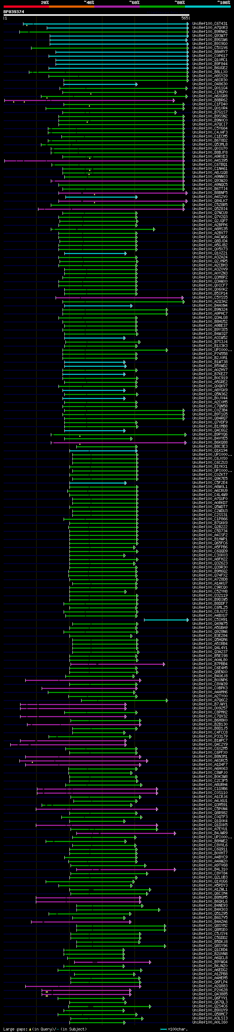This screenshot has width=234, height=1032.
Task: Pick hit UniRef100_A4ISF2
Action: point(210,535)
